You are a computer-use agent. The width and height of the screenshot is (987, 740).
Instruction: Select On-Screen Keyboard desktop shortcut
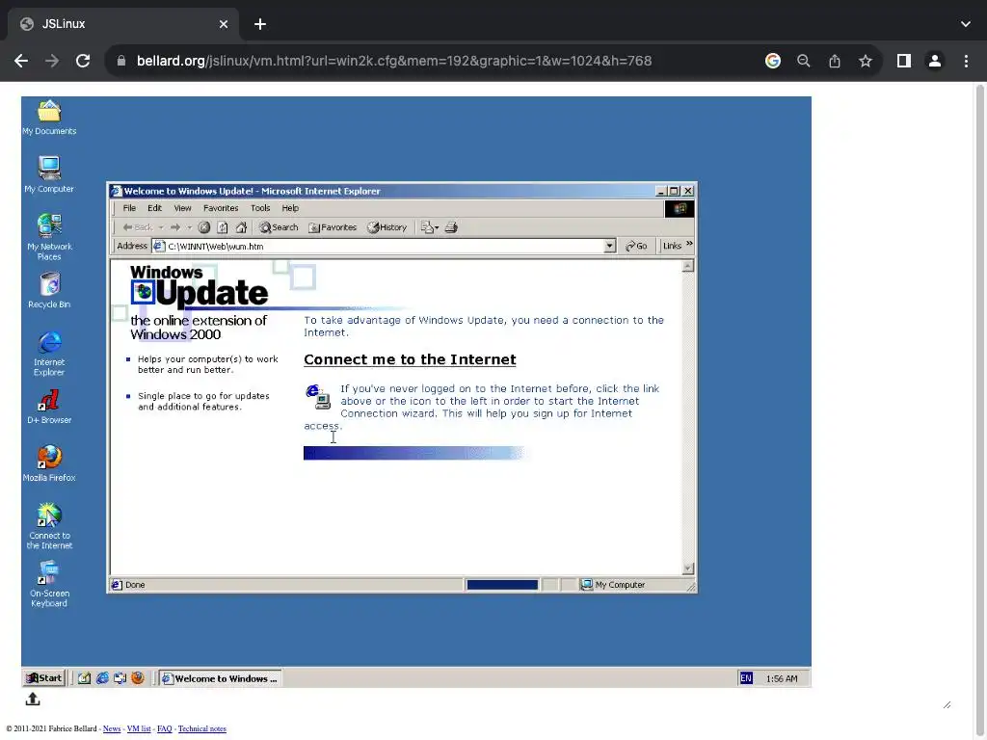(x=49, y=584)
